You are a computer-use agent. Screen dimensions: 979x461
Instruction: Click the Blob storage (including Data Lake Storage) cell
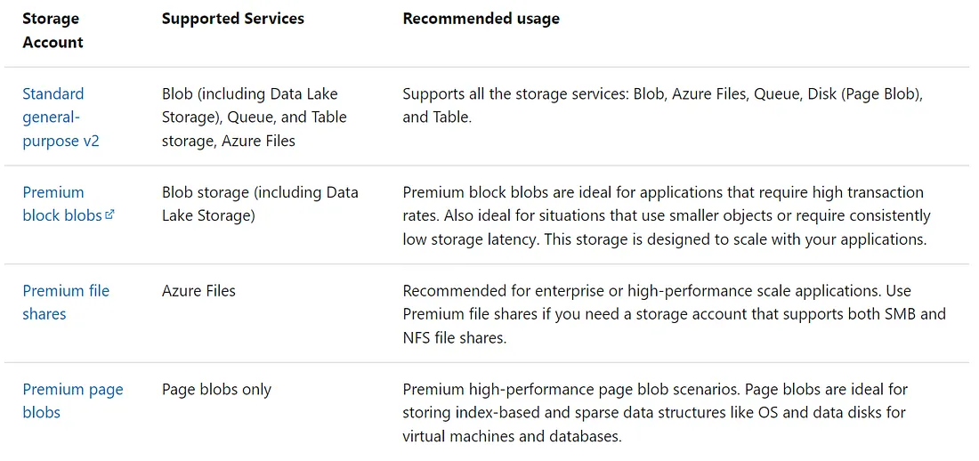260,204
